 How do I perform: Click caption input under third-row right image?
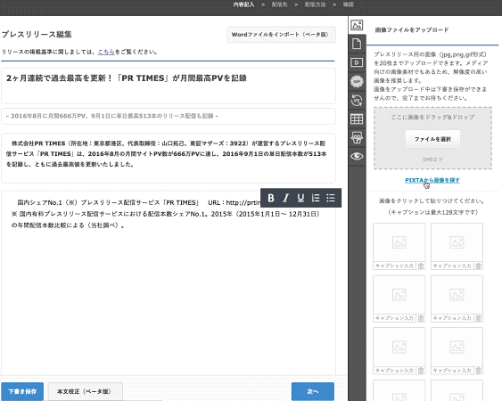[452, 371]
